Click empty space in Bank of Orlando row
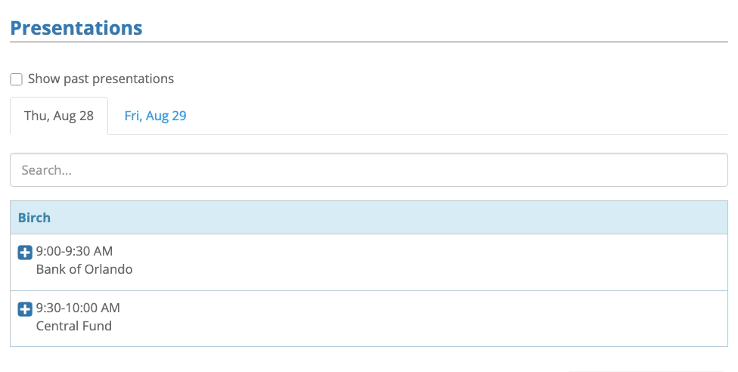 (x=454, y=262)
